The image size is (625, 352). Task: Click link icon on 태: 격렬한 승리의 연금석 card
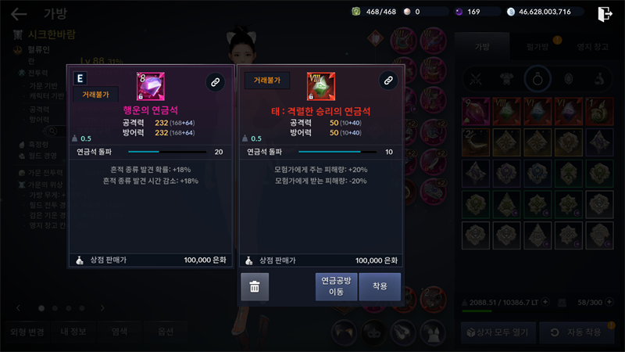pos(388,81)
